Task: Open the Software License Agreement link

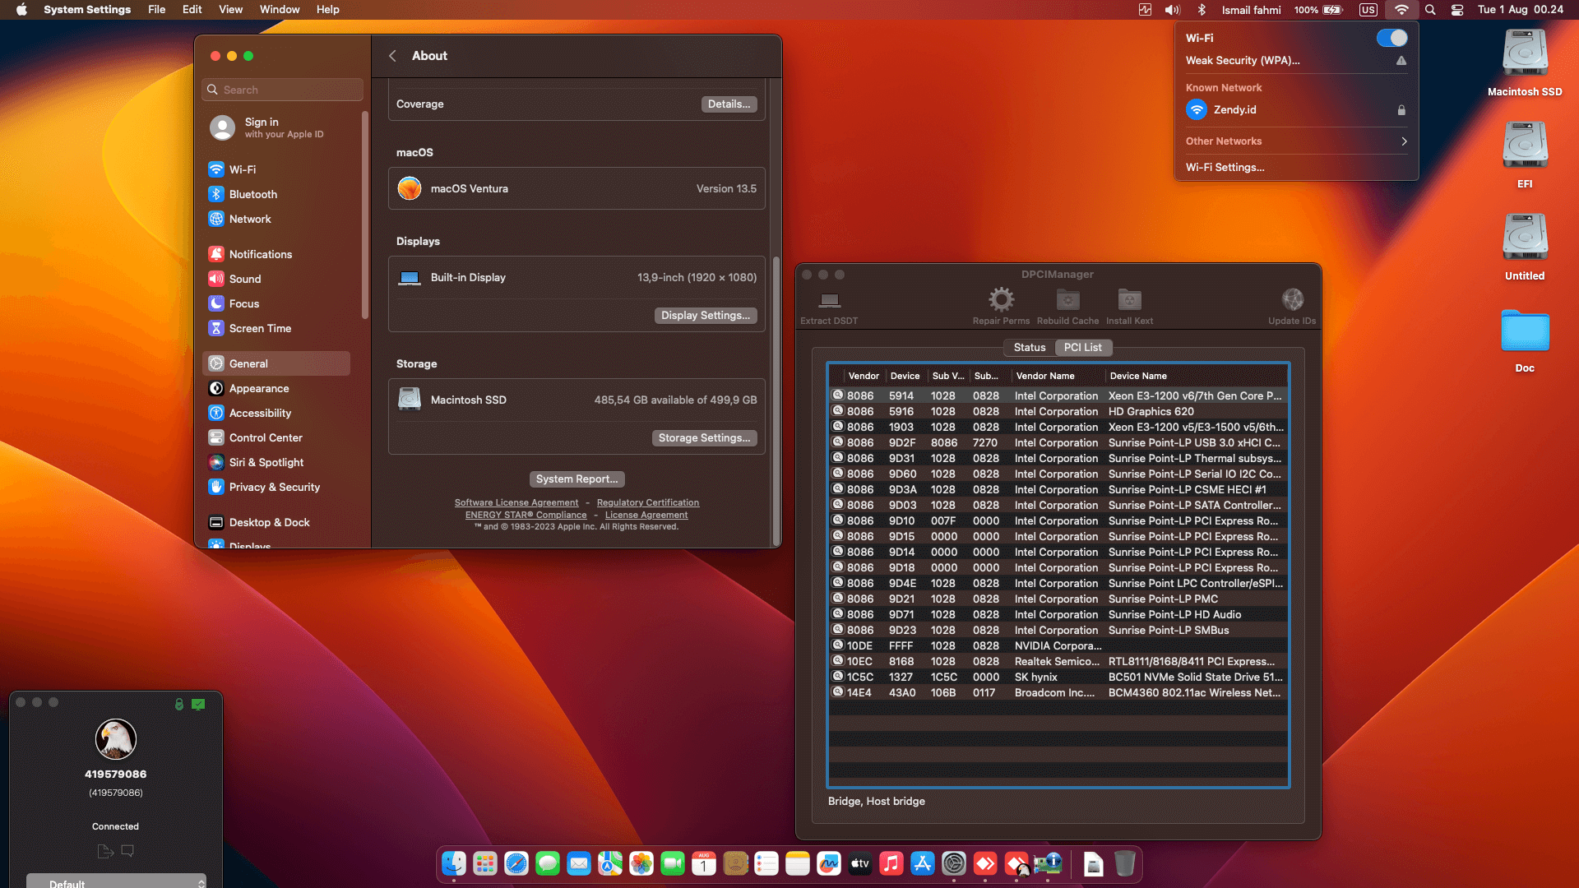Action: [x=516, y=502]
